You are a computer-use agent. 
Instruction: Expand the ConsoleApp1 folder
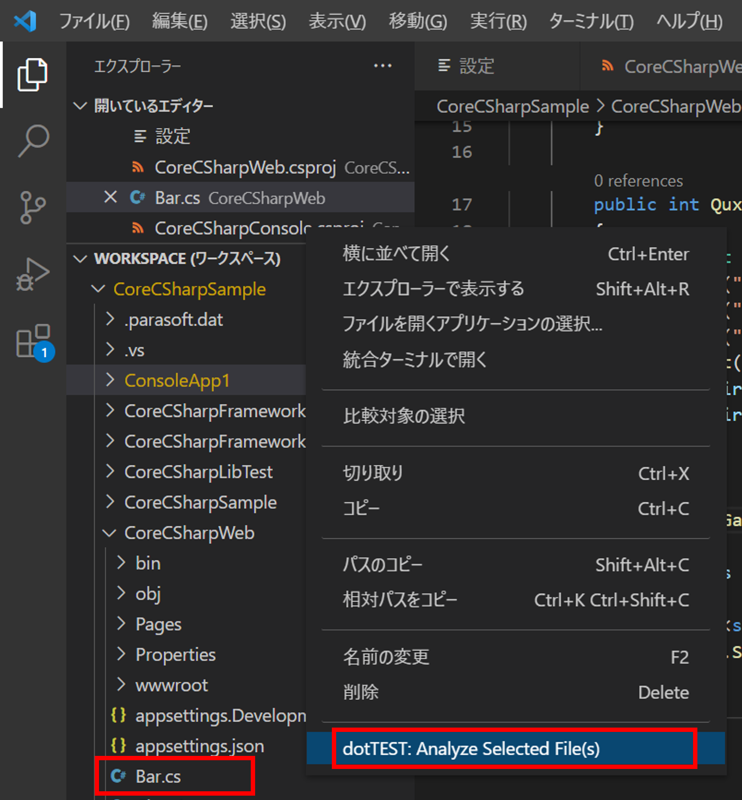(177, 380)
